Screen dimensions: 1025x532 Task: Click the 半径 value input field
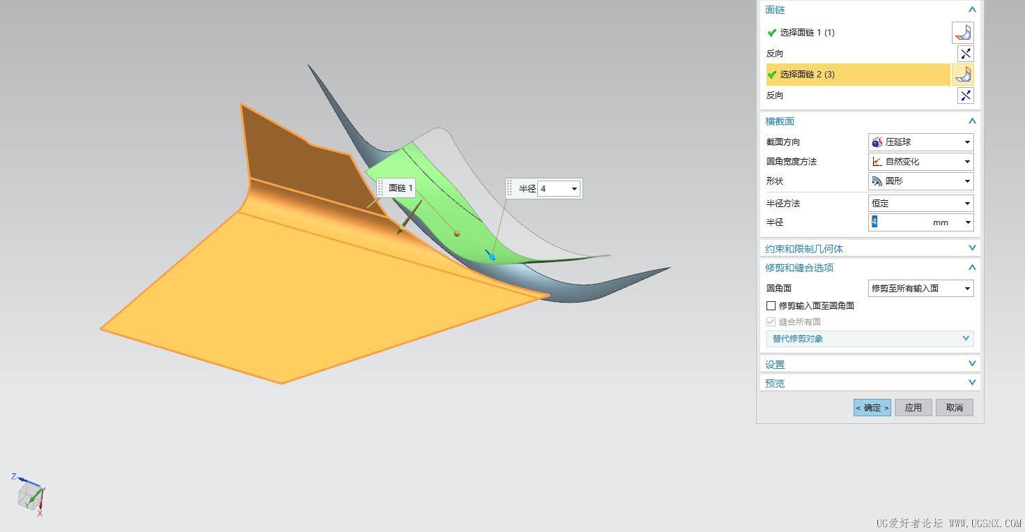click(x=899, y=222)
